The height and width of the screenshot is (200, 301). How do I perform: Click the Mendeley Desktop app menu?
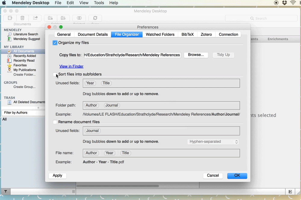[x=30, y=3]
